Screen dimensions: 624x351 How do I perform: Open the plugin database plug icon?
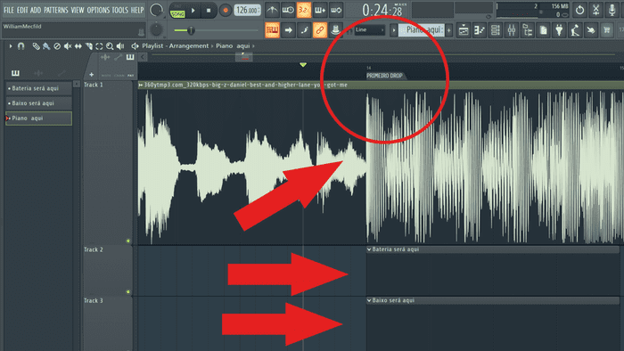coord(559,30)
